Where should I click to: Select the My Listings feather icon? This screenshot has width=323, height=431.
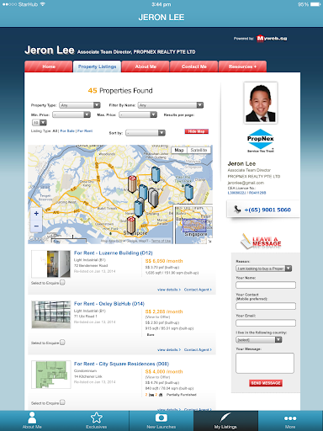coord(225,418)
